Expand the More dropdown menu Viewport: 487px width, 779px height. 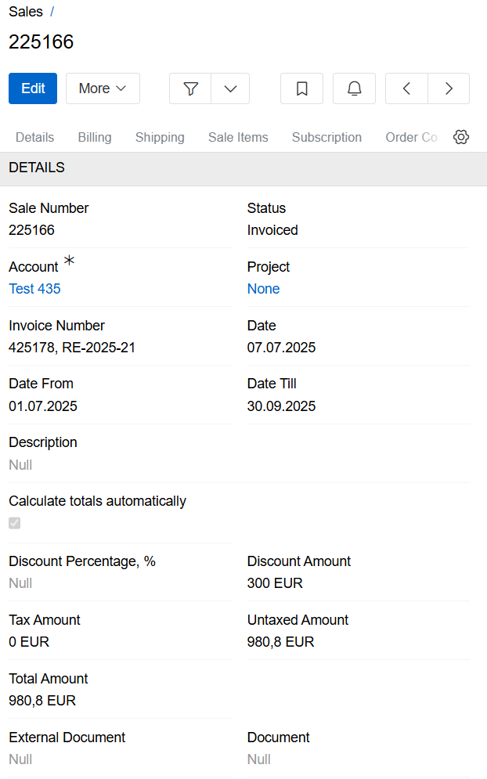click(103, 88)
